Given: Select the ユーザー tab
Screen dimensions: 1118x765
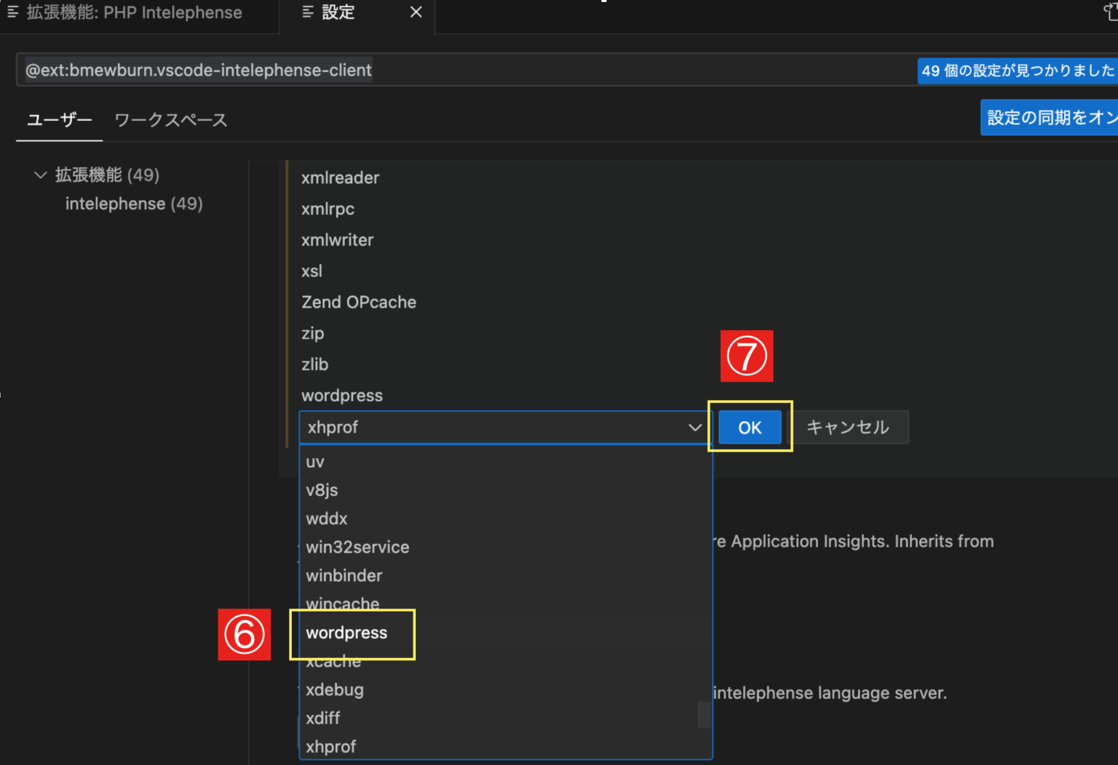Looking at the screenshot, I should (58, 119).
